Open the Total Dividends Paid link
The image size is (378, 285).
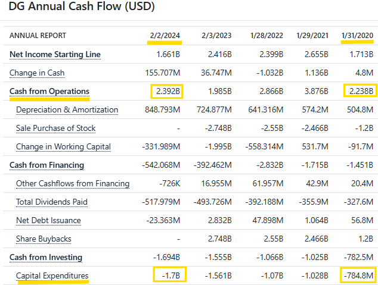52,202
